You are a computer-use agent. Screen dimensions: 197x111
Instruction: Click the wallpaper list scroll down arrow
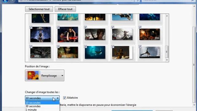(167, 60)
